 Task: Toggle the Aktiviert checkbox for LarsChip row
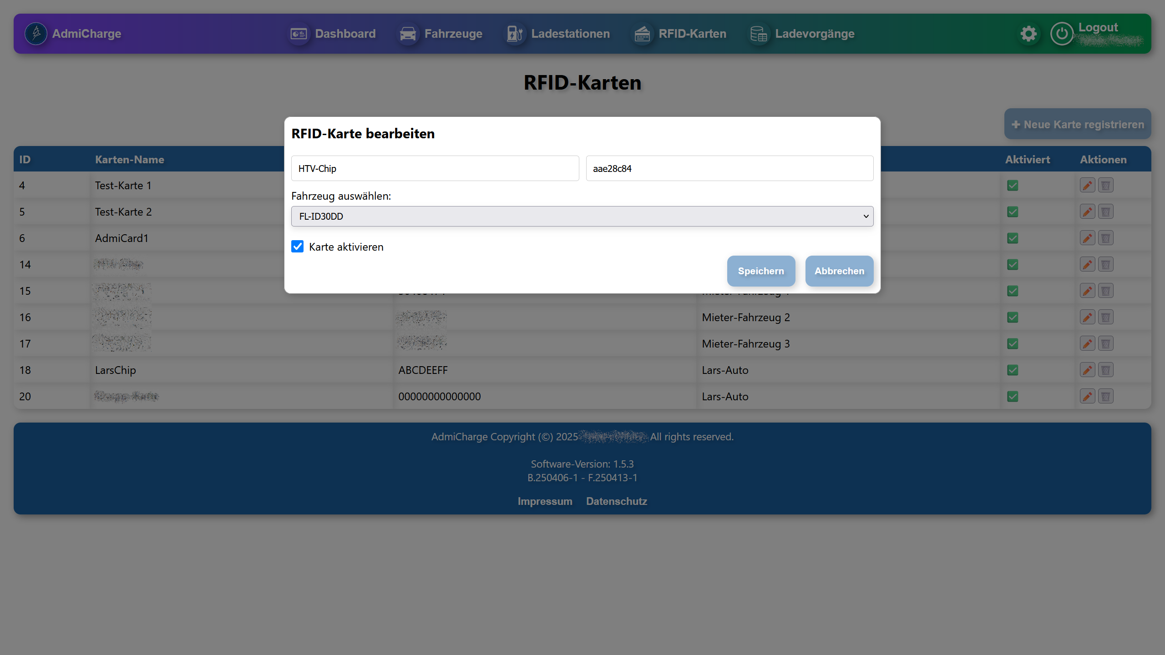point(1013,370)
